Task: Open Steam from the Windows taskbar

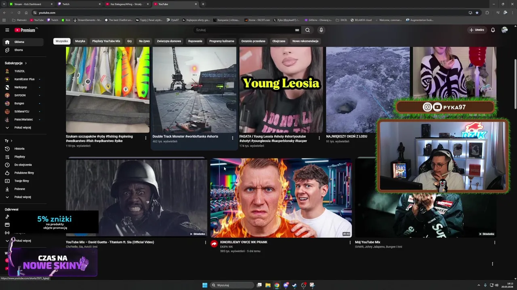Action: pyautogui.click(x=294, y=285)
